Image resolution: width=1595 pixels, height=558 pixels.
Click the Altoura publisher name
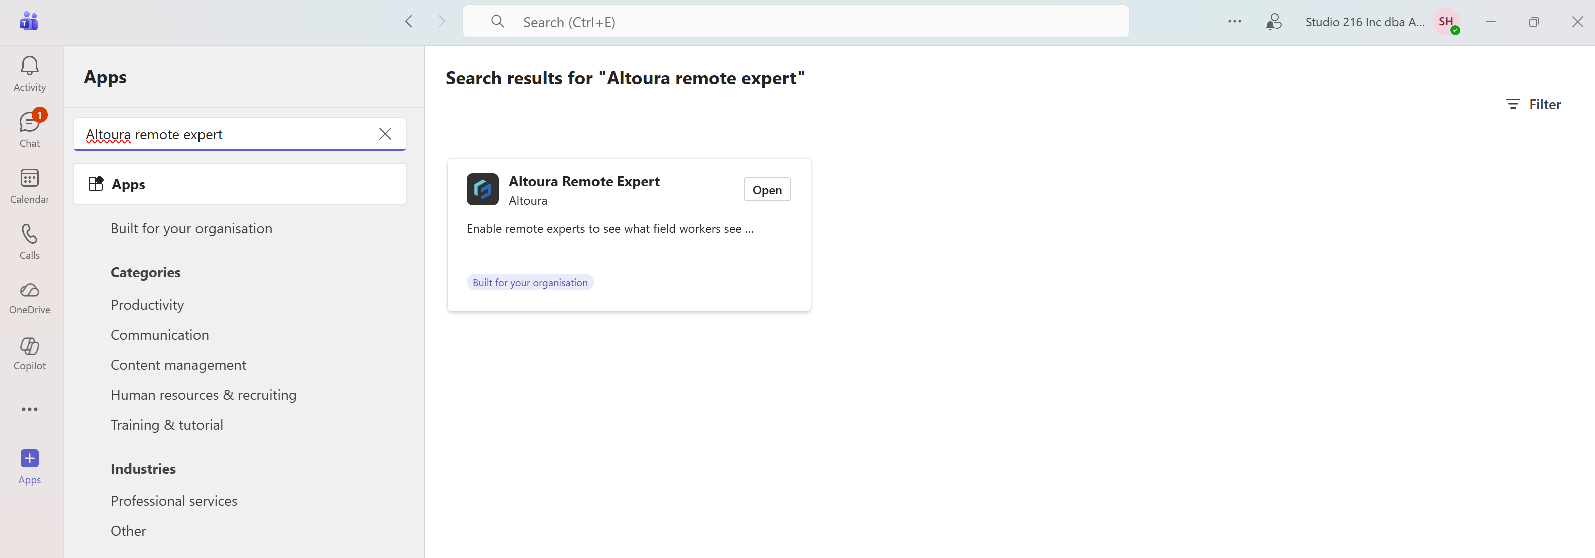point(527,201)
